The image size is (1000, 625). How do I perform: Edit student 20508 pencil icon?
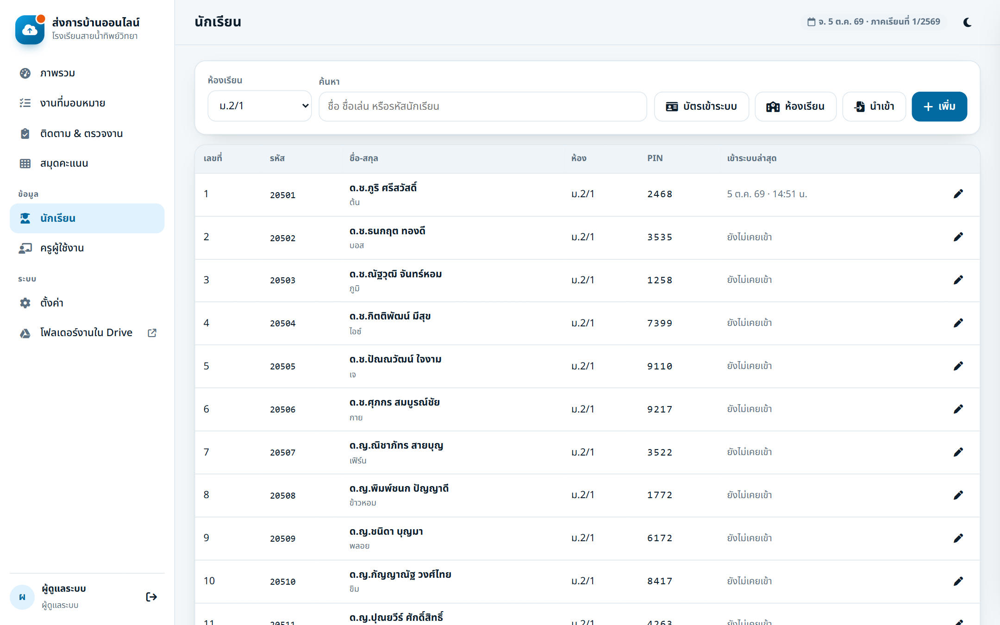click(x=958, y=495)
